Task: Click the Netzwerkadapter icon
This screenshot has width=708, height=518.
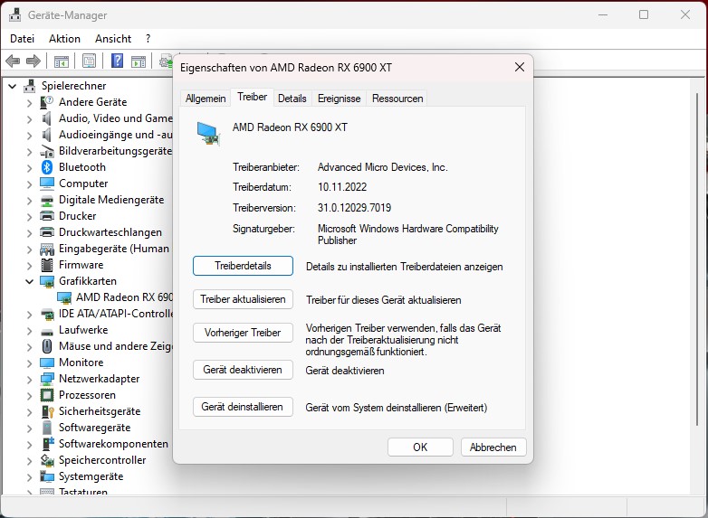Action: tap(47, 379)
